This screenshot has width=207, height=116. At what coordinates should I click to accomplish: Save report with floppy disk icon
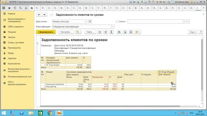point(131,32)
